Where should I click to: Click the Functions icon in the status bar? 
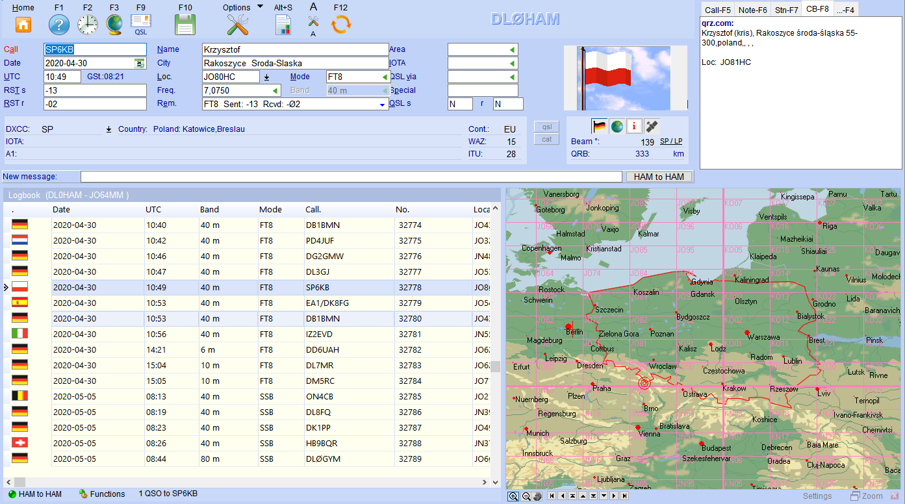click(x=83, y=494)
